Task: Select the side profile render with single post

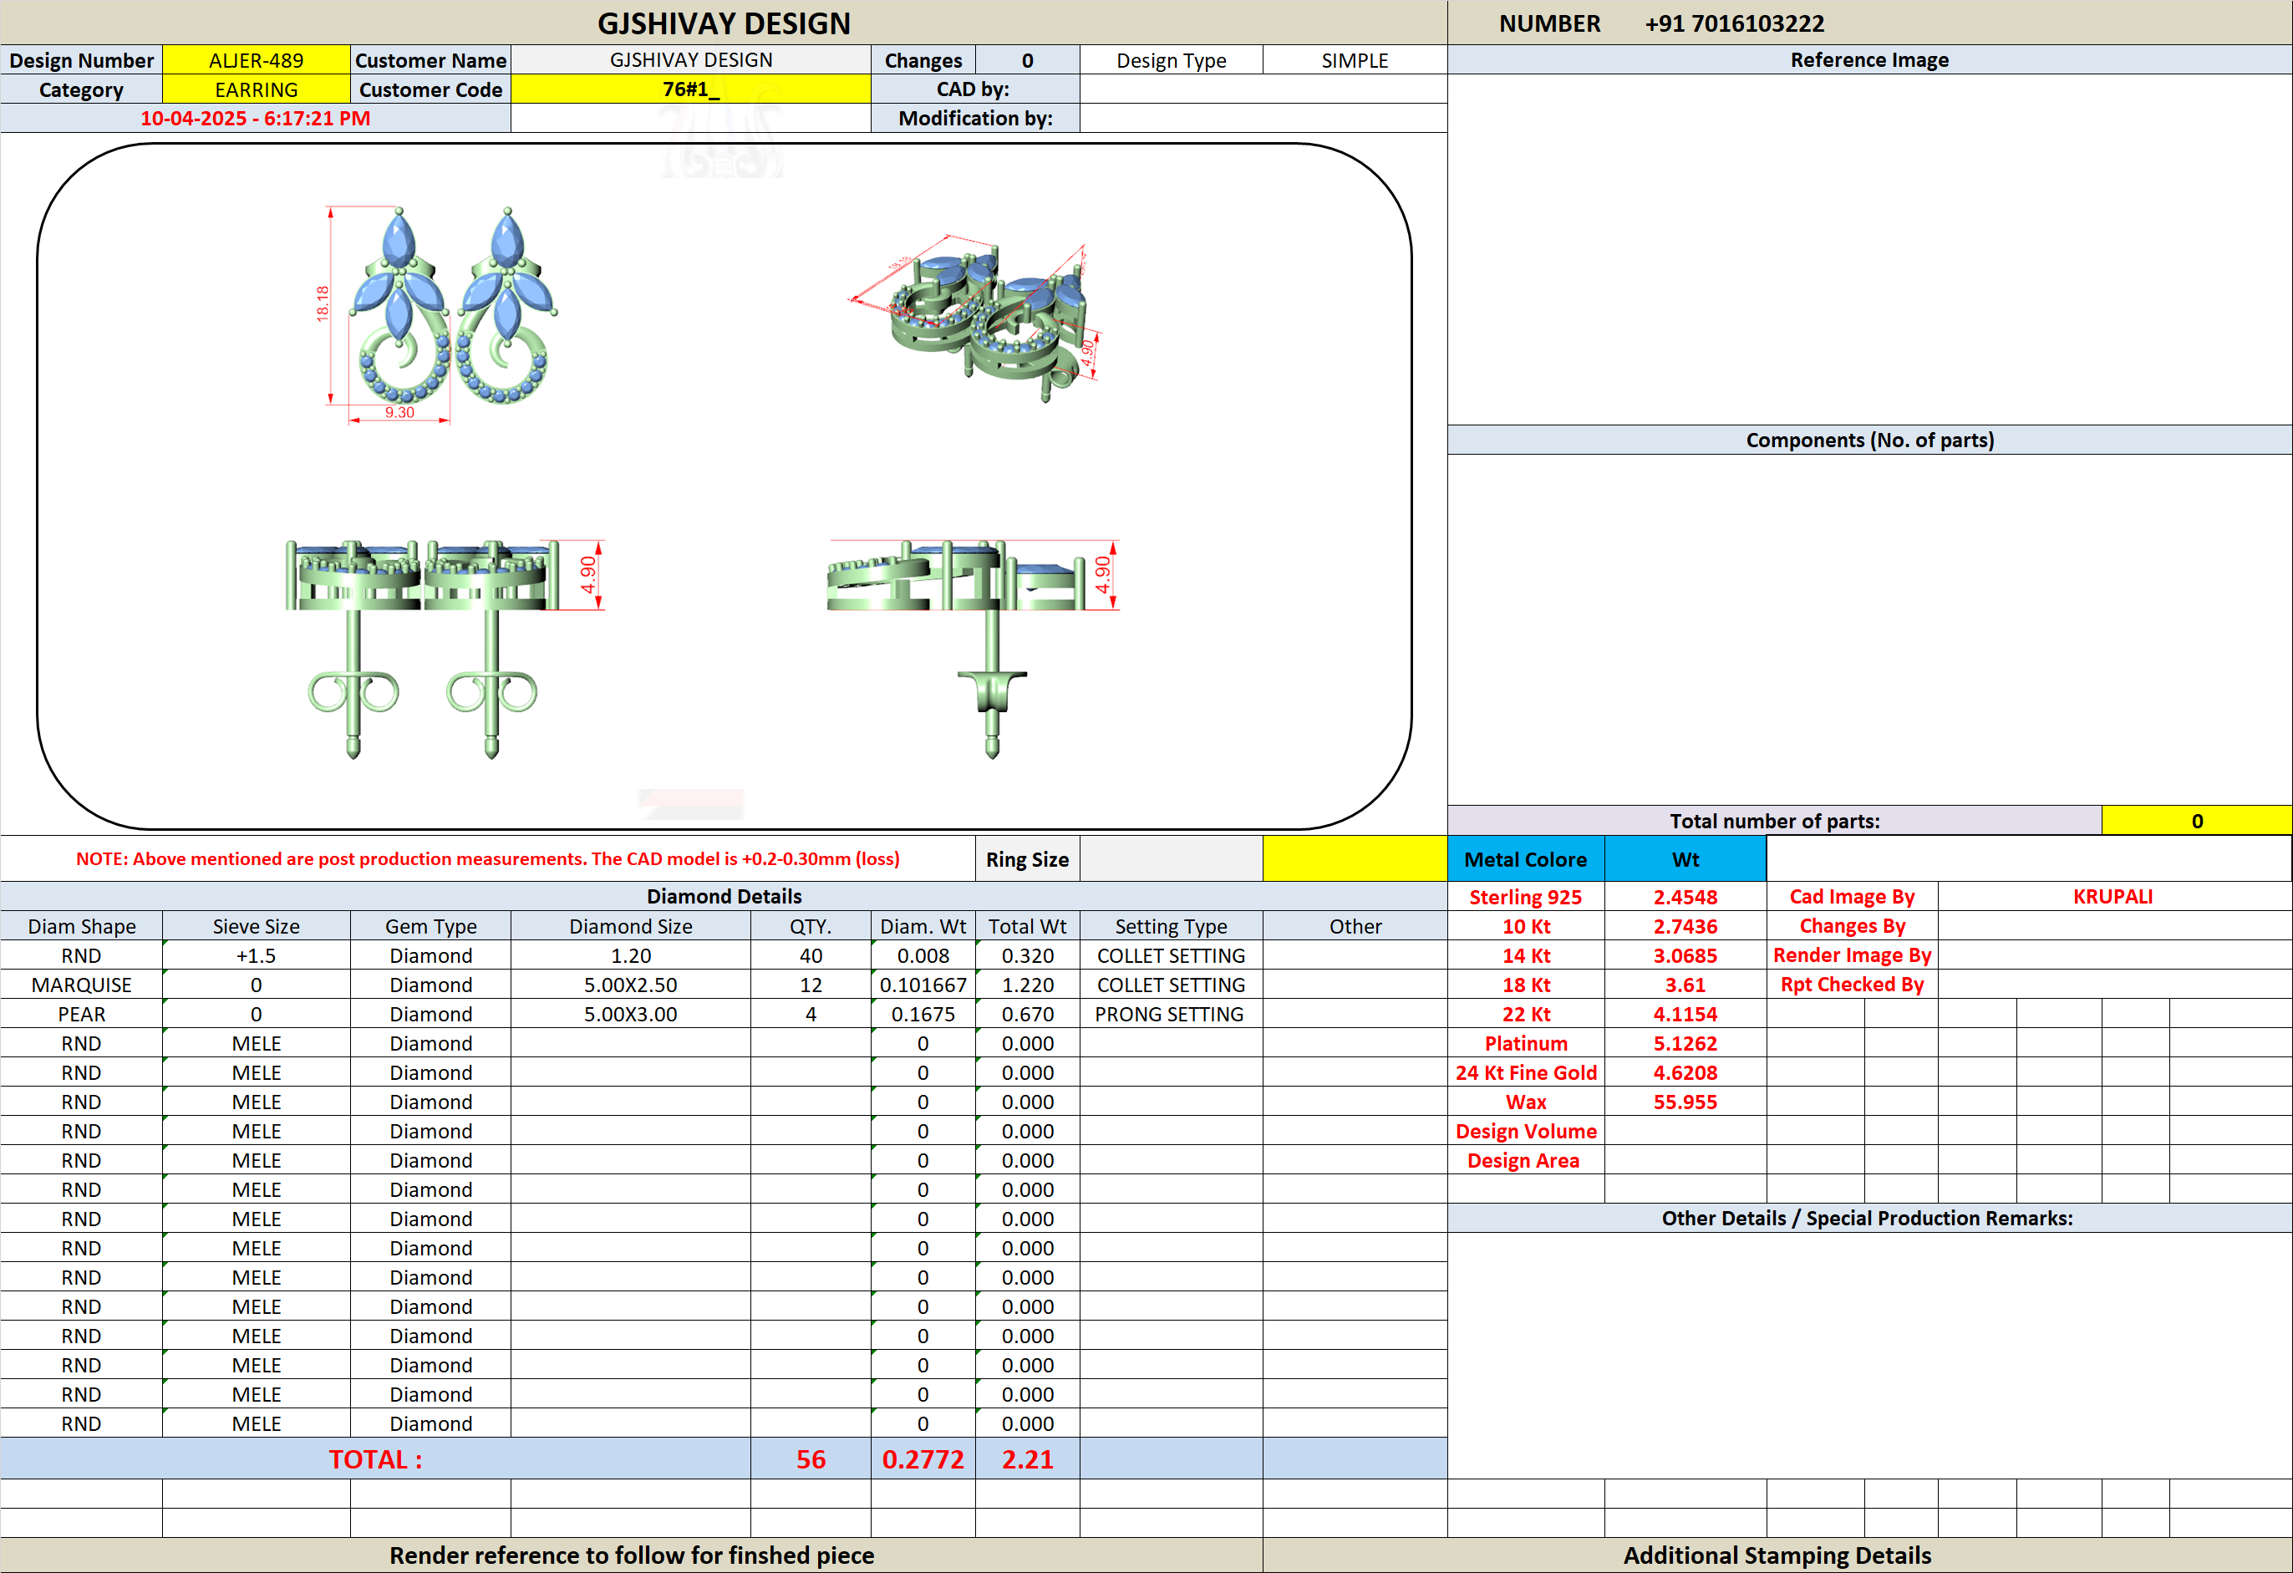Action: [973, 649]
